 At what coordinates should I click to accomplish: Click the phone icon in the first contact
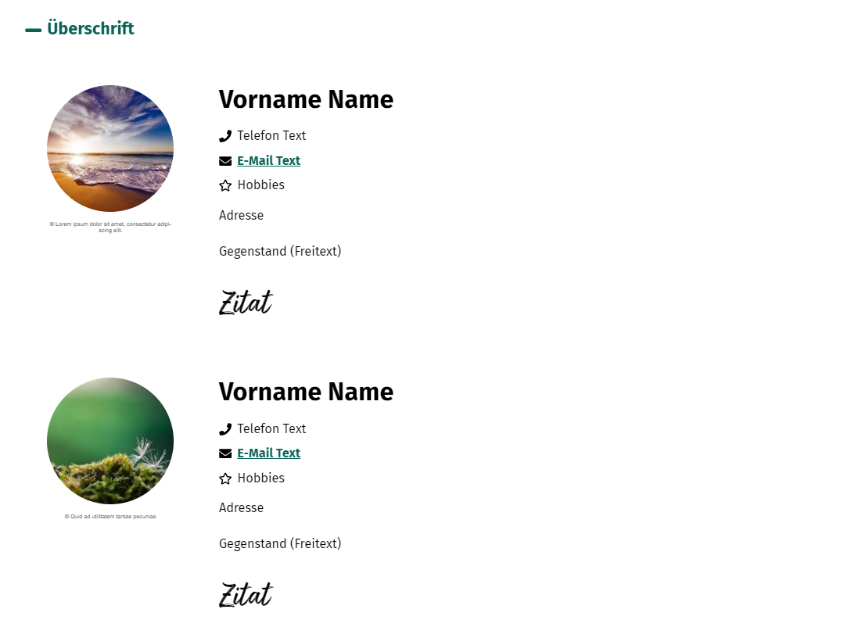(x=225, y=136)
